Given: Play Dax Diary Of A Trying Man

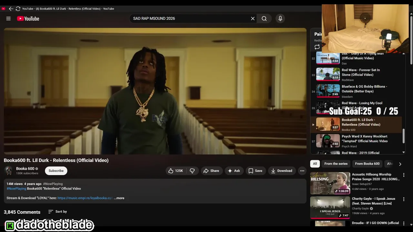Looking at the screenshot, I should pyautogui.click(x=357, y=58).
